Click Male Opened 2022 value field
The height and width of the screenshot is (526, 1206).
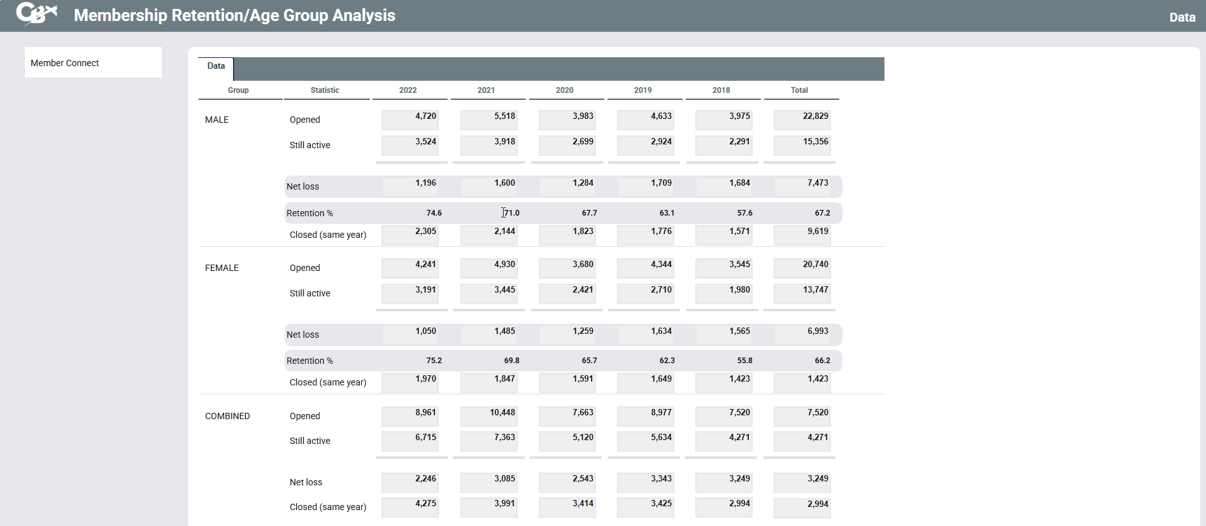point(410,119)
